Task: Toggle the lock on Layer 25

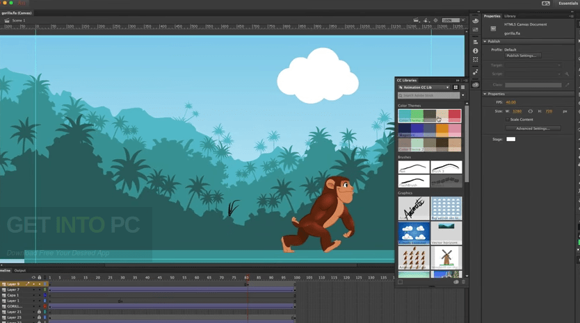Action: point(39,317)
